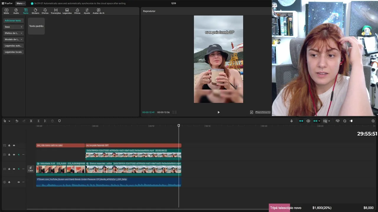Open the Ajuste tab
378x212 pixels.
tap(87, 11)
